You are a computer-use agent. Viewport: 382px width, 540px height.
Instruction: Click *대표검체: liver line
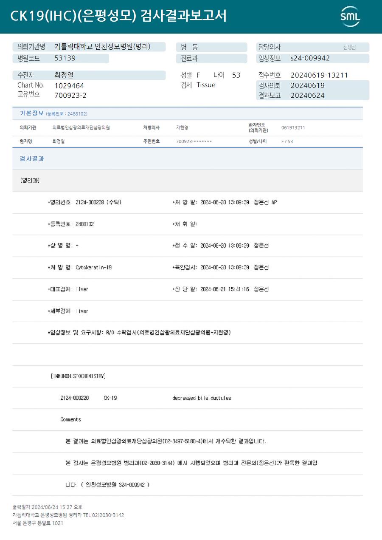click(68, 289)
